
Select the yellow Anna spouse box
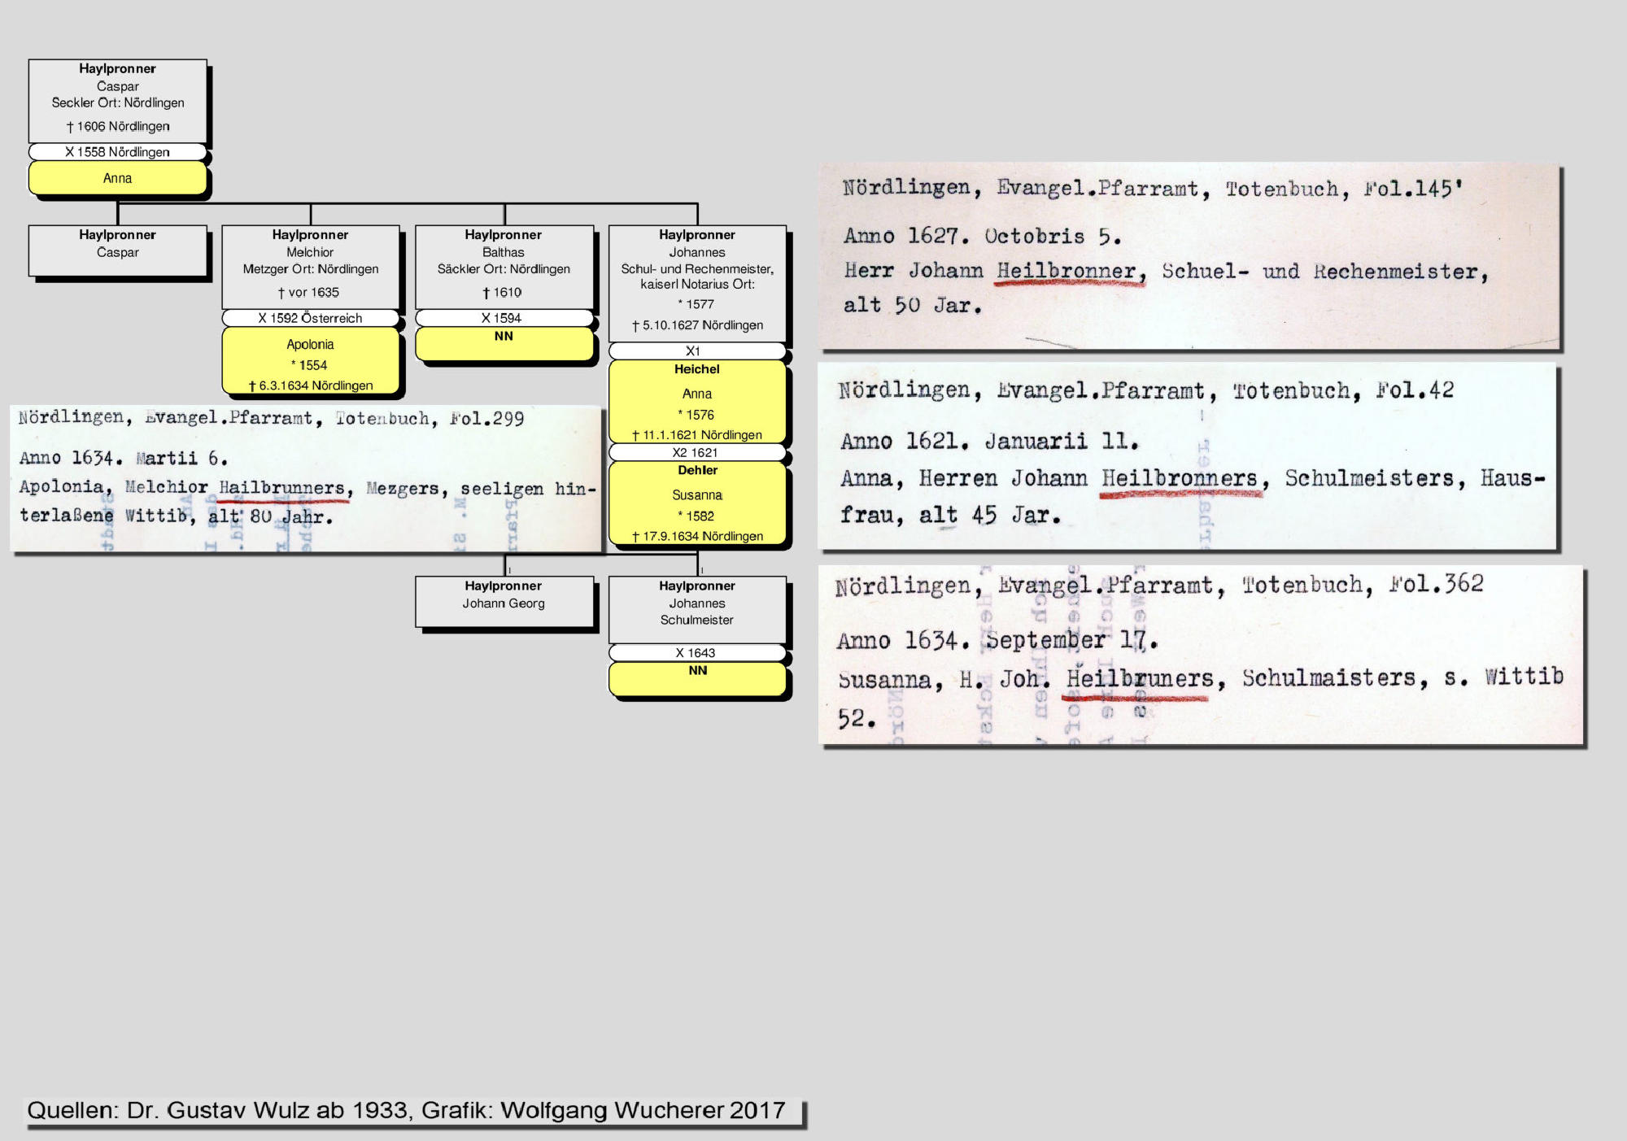tap(118, 178)
